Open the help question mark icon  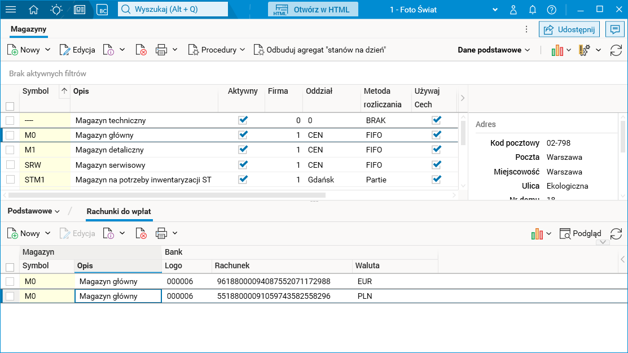551,10
